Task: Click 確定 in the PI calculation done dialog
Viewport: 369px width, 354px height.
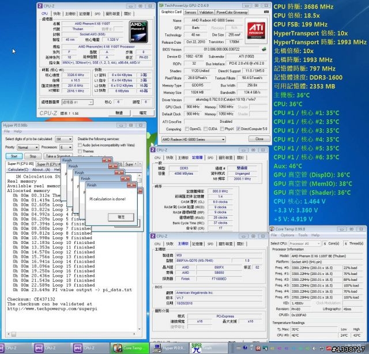Action: [121, 217]
